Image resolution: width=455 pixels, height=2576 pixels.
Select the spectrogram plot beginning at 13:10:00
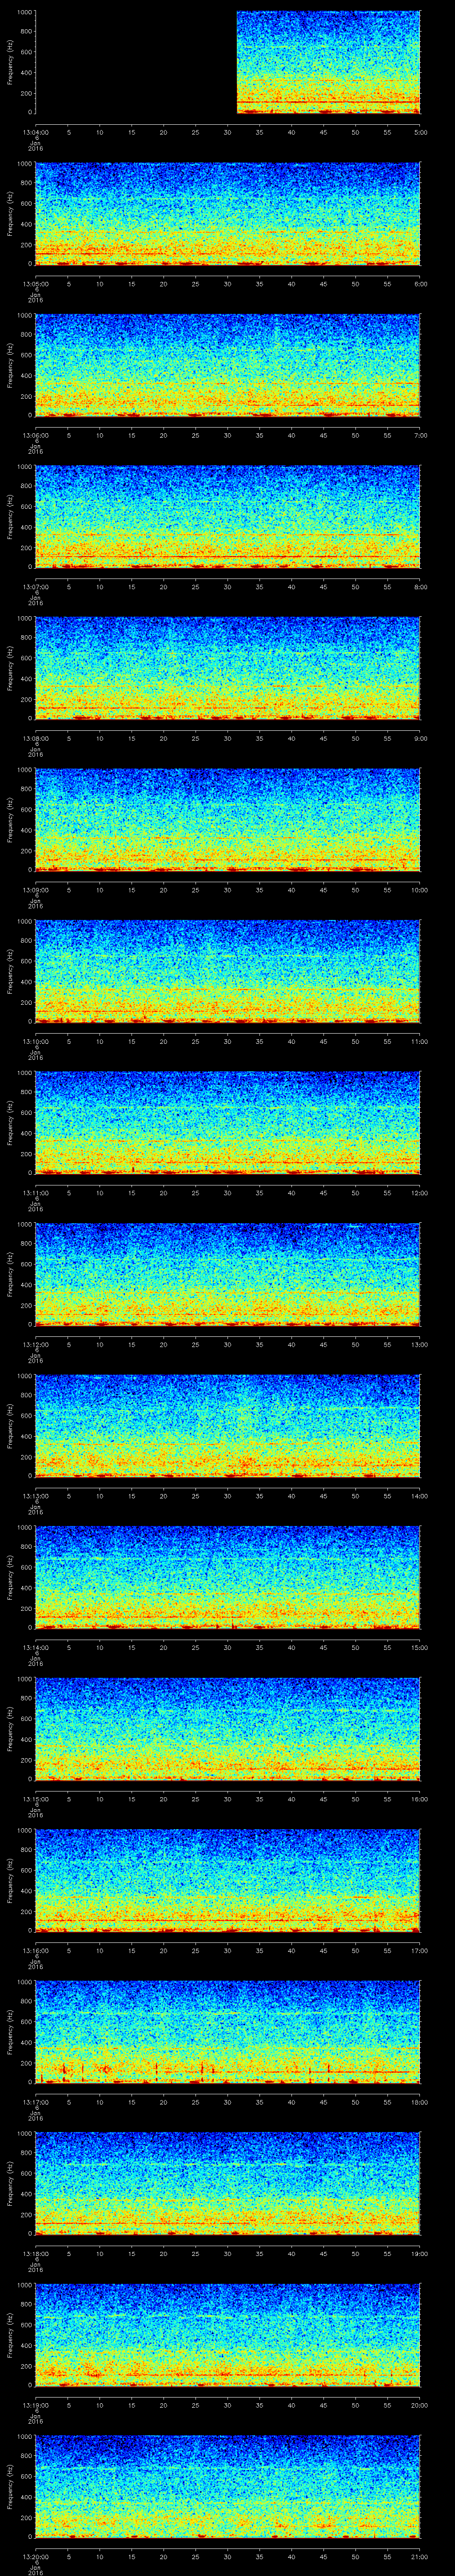228,971
